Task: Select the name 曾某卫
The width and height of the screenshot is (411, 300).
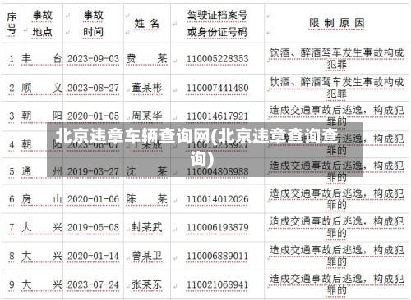Action: (146, 256)
